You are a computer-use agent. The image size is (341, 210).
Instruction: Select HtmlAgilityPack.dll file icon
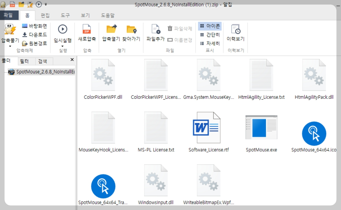coord(314,75)
